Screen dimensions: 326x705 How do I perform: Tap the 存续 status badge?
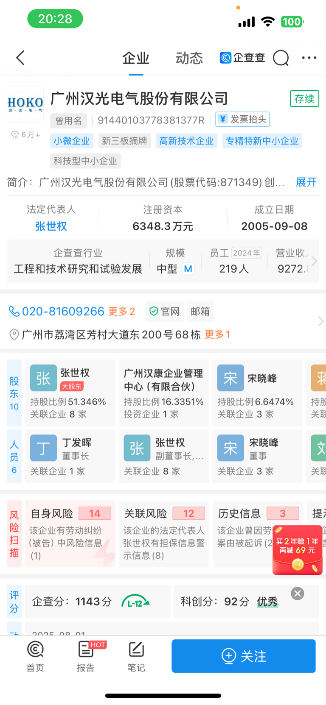pos(304,99)
